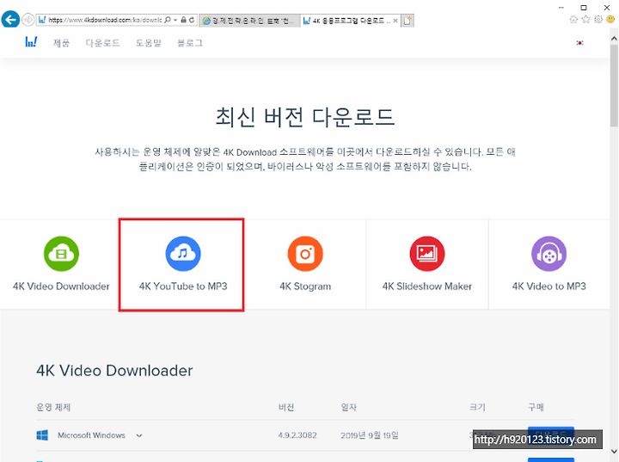Click the scrollbar down arrow

pyautogui.click(x=614, y=451)
